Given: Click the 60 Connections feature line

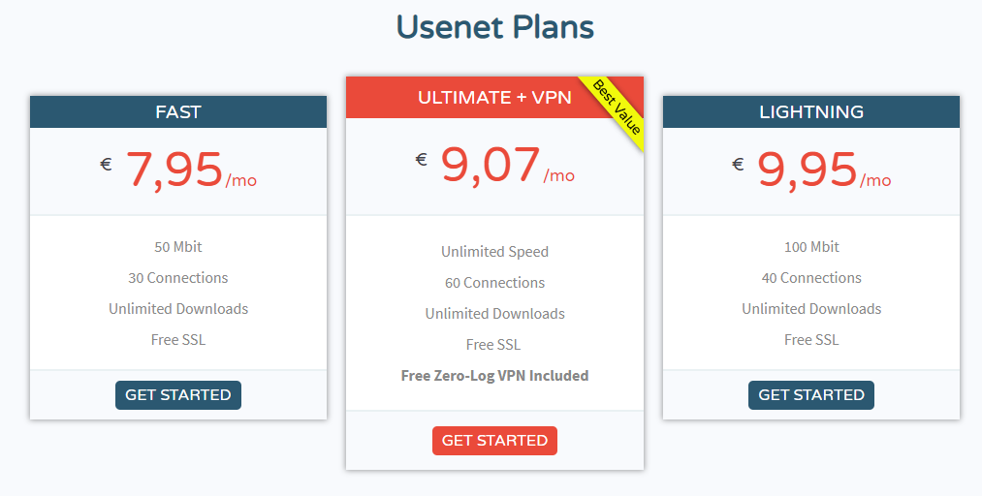Looking at the screenshot, I should [494, 283].
